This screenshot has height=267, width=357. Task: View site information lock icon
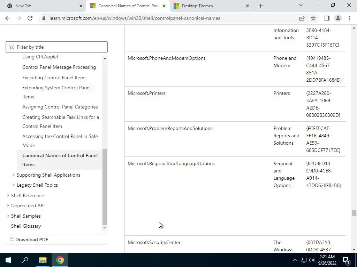[x=44, y=18]
